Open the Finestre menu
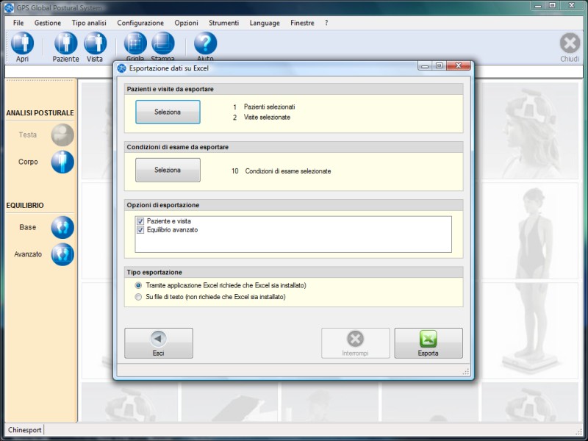This screenshot has width=588, height=441. point(302,23)
